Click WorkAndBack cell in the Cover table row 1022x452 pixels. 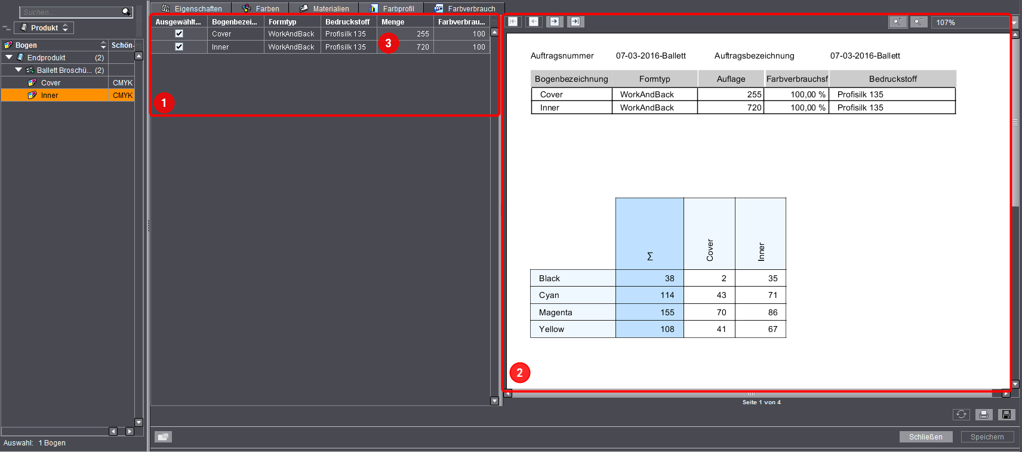[x=291, y=34]
